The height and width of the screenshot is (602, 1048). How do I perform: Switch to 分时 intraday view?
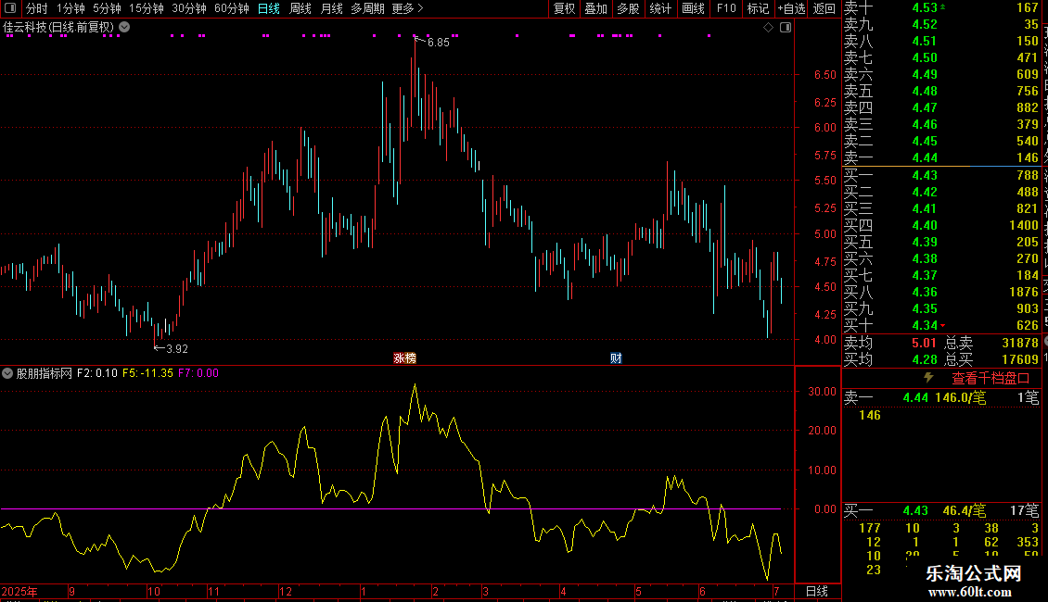[x=37, y=8]
